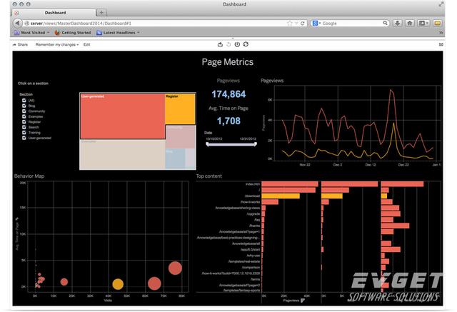Click the site identity globe icon in address bar
The height and width of the screenshot is (312, 457).
pyautogui.click(x=27, y=23)
